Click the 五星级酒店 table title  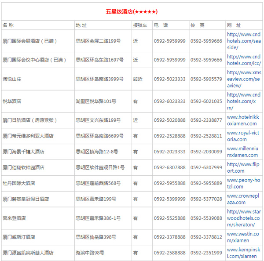coord(132,11)
